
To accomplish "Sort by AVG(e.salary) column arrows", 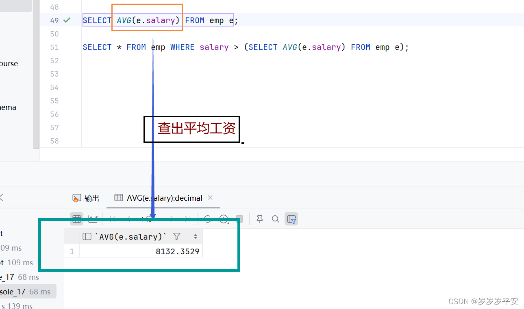I will point(196,236).
